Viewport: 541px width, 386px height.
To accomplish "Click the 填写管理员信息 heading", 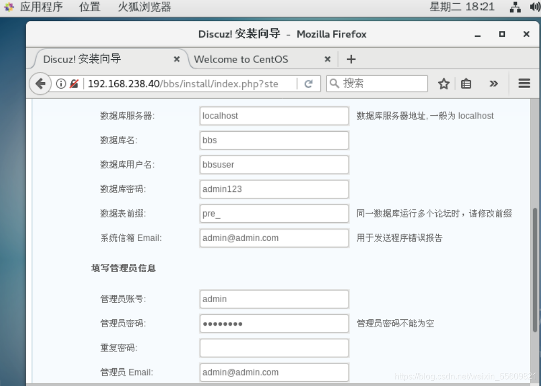I will (x=124, y=269).
